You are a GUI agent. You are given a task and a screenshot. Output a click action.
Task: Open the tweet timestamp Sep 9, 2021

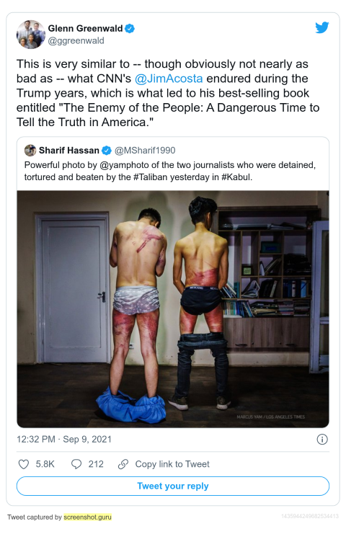click(64, 440)
